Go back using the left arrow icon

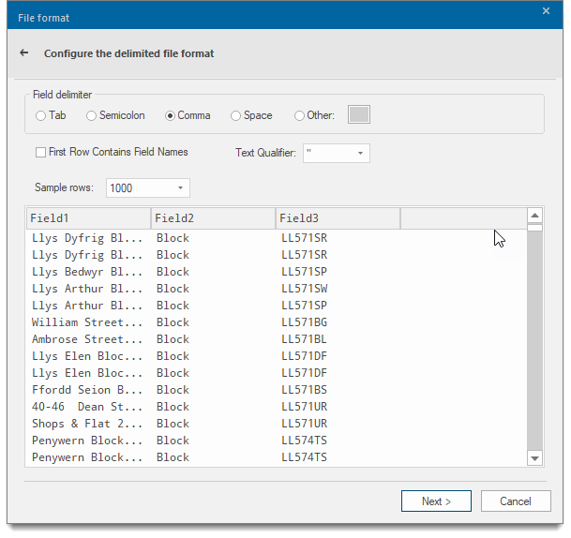24,52
